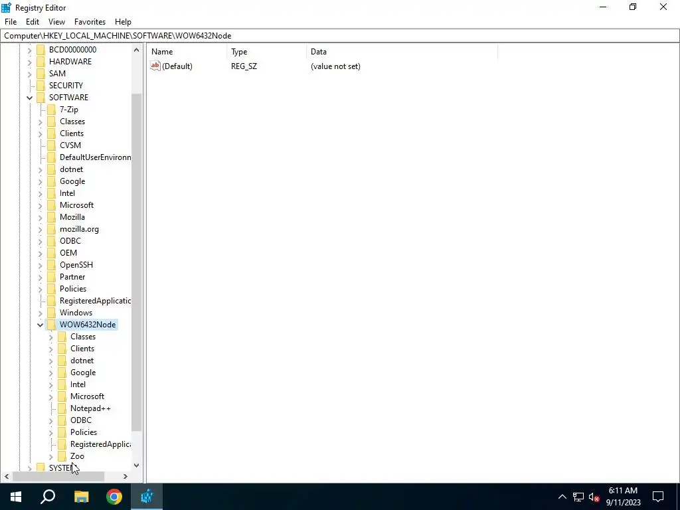Image resolution: width=680 pixels, height=510 pixels.
Task: Expand Microsoft key directly under SOFTWARE
Action: tap(41, 205)
